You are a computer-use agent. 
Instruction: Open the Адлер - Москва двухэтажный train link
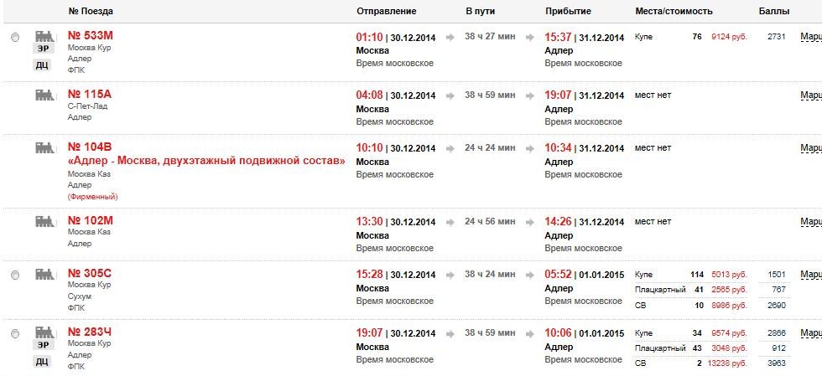click(x=206, y=161)
